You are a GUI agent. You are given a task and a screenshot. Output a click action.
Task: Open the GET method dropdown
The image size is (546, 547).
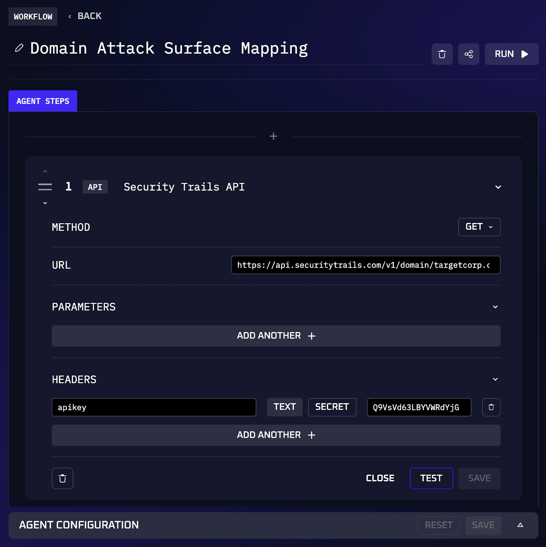coord(479,227)
